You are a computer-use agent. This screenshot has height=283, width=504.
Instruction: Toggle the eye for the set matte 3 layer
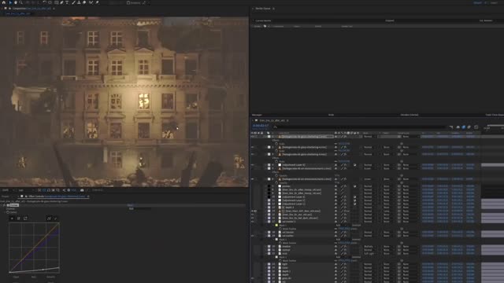click(x=252, y=222)
